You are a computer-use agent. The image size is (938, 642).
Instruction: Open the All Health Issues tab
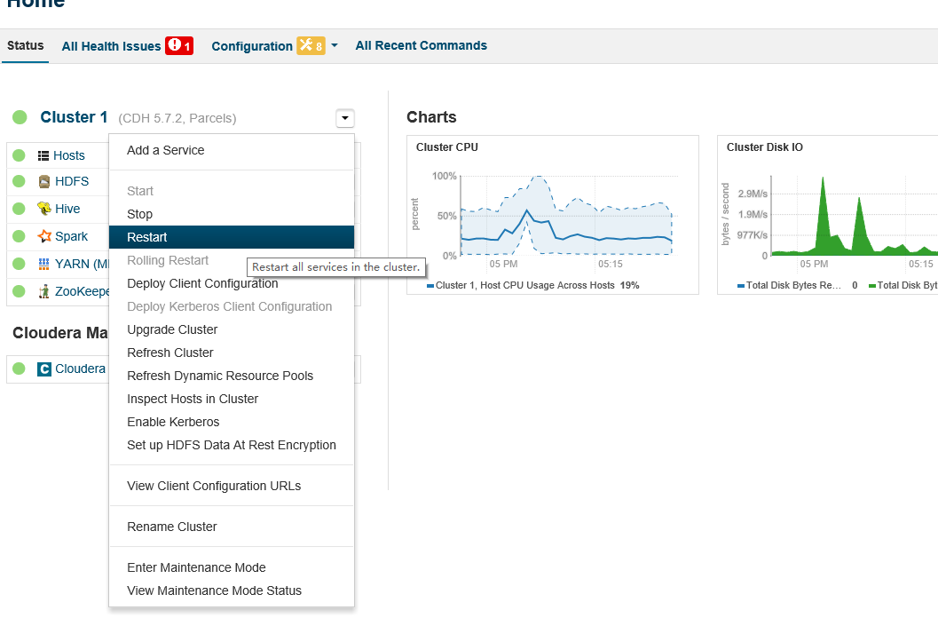coord(111,46)
